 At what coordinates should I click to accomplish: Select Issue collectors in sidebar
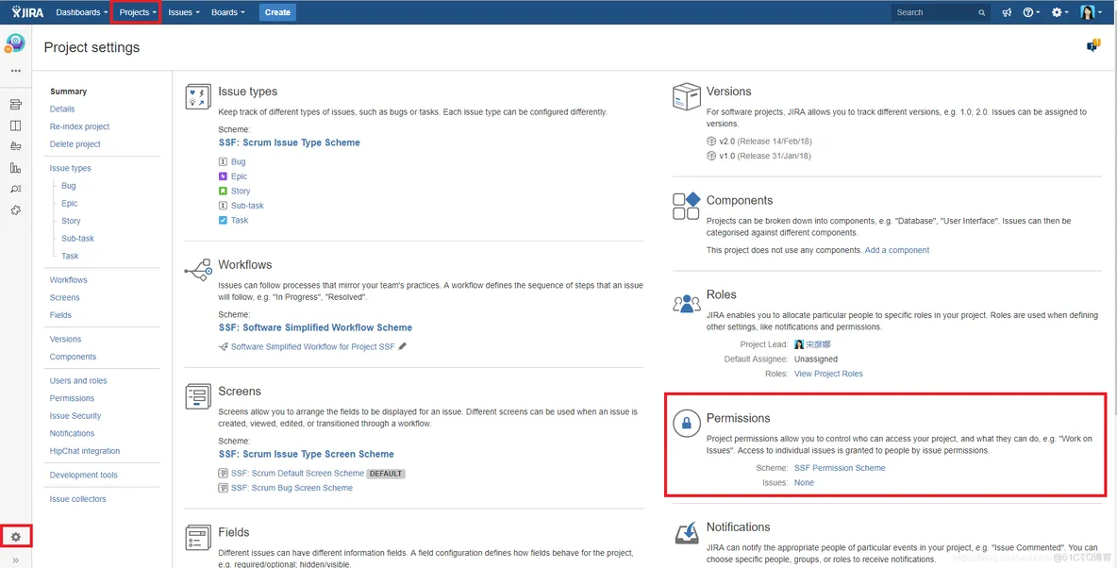(x=77, y=499)
